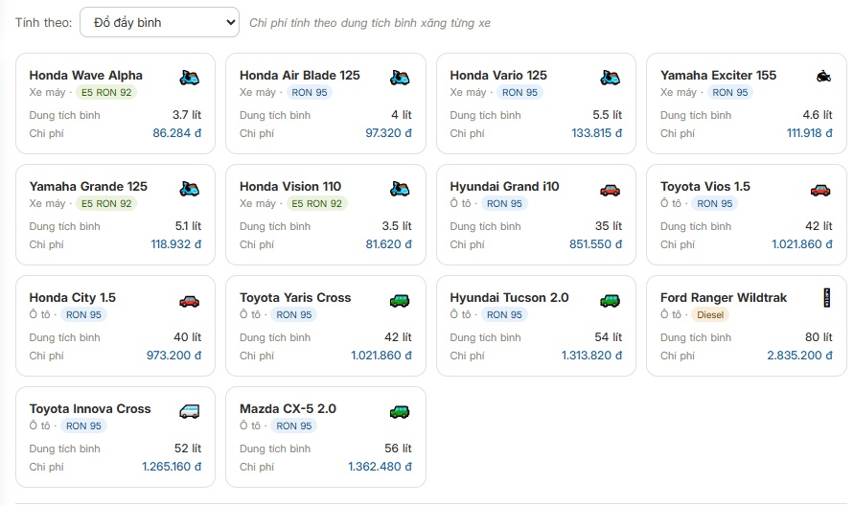Click the Mazda CX-5 2.0 green SUV icon

tap(400, 411)
